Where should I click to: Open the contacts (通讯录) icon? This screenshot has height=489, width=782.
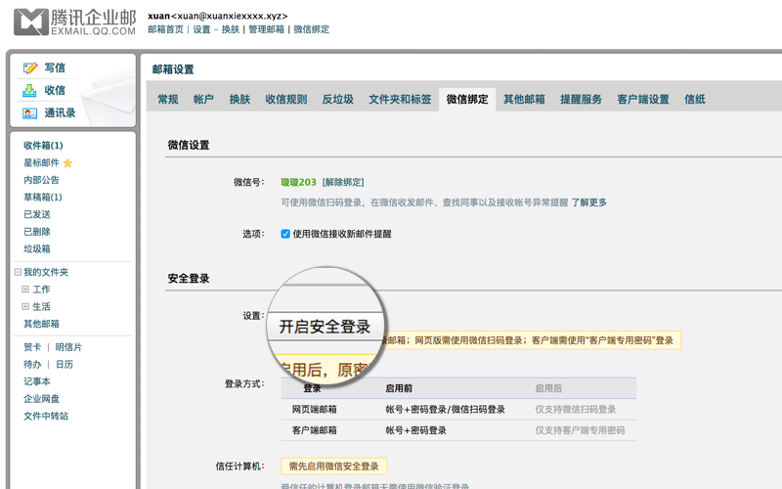30,113
